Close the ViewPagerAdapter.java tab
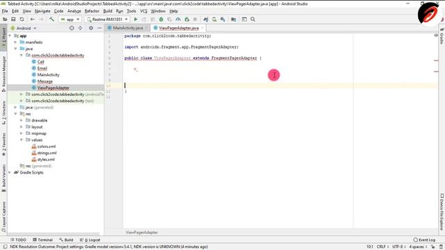The height and width of the screenshot is (250, 445). click(x=202, y=28)
